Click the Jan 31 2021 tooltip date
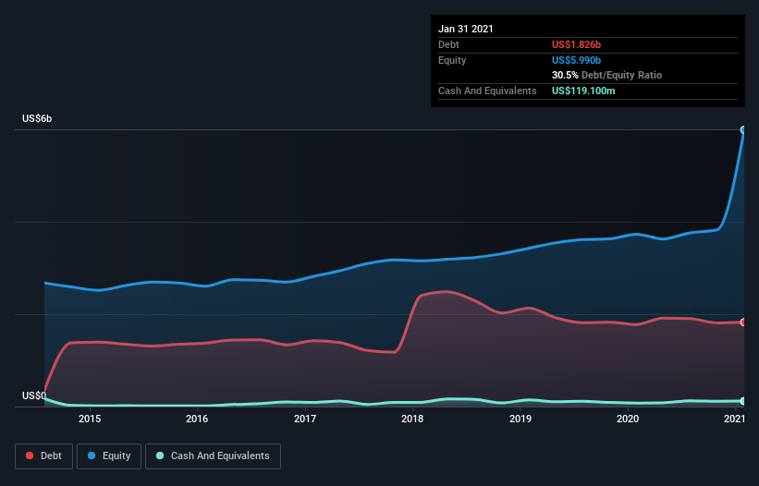Viewport: 759px width, 486px height. click(x=466, y=29)
